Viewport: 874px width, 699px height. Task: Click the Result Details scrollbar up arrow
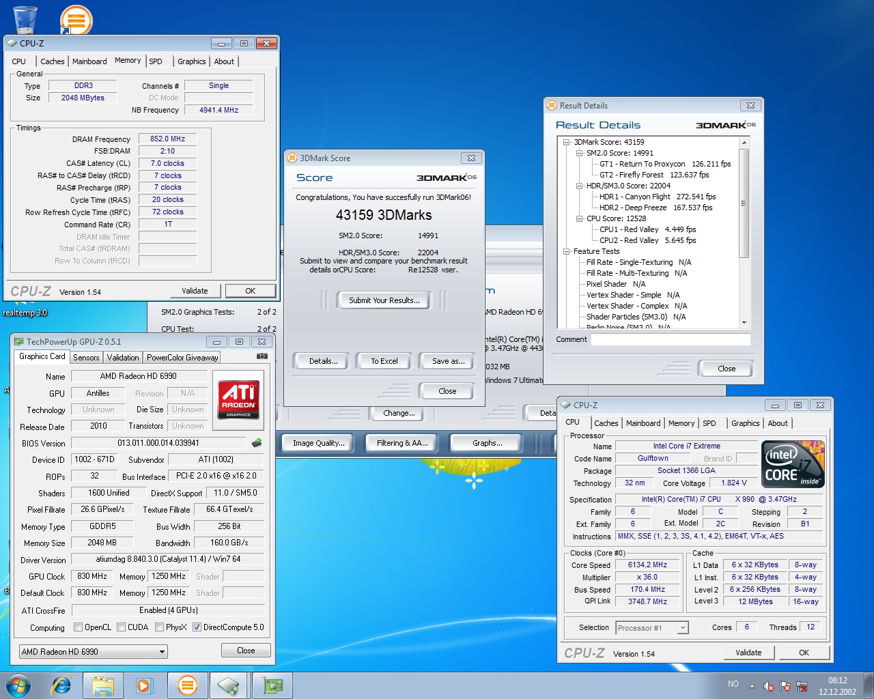pyautogui.click(x=744, y=142)
